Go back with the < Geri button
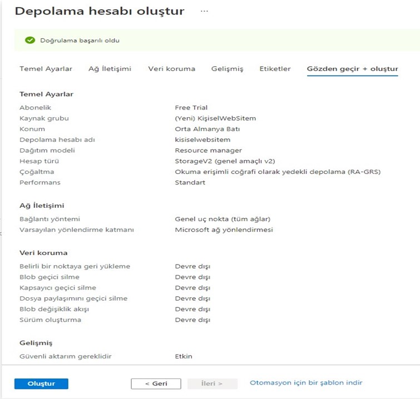The image size is (420, 399). [156, 383]
